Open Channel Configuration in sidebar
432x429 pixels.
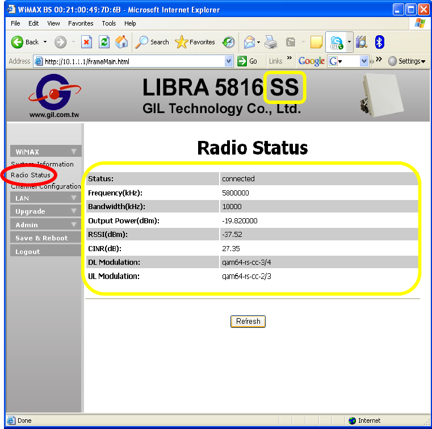click(x=46, y=186)
